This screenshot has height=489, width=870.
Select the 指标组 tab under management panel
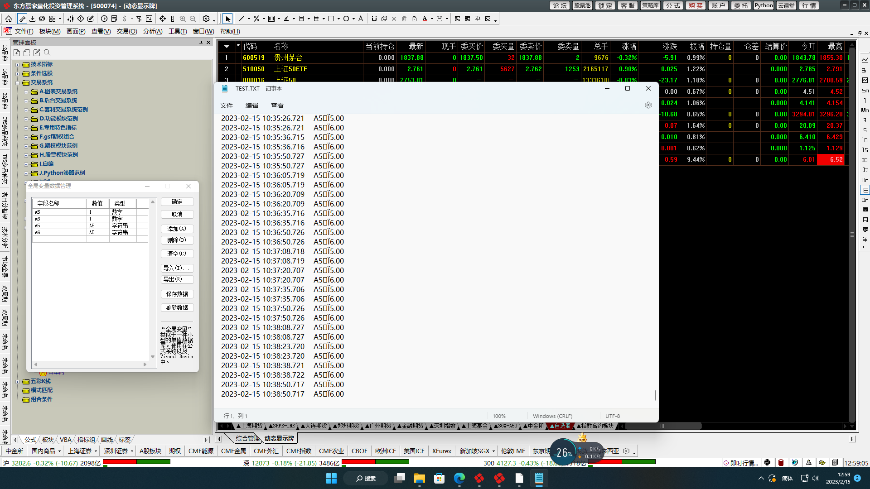tap(86, 440)
